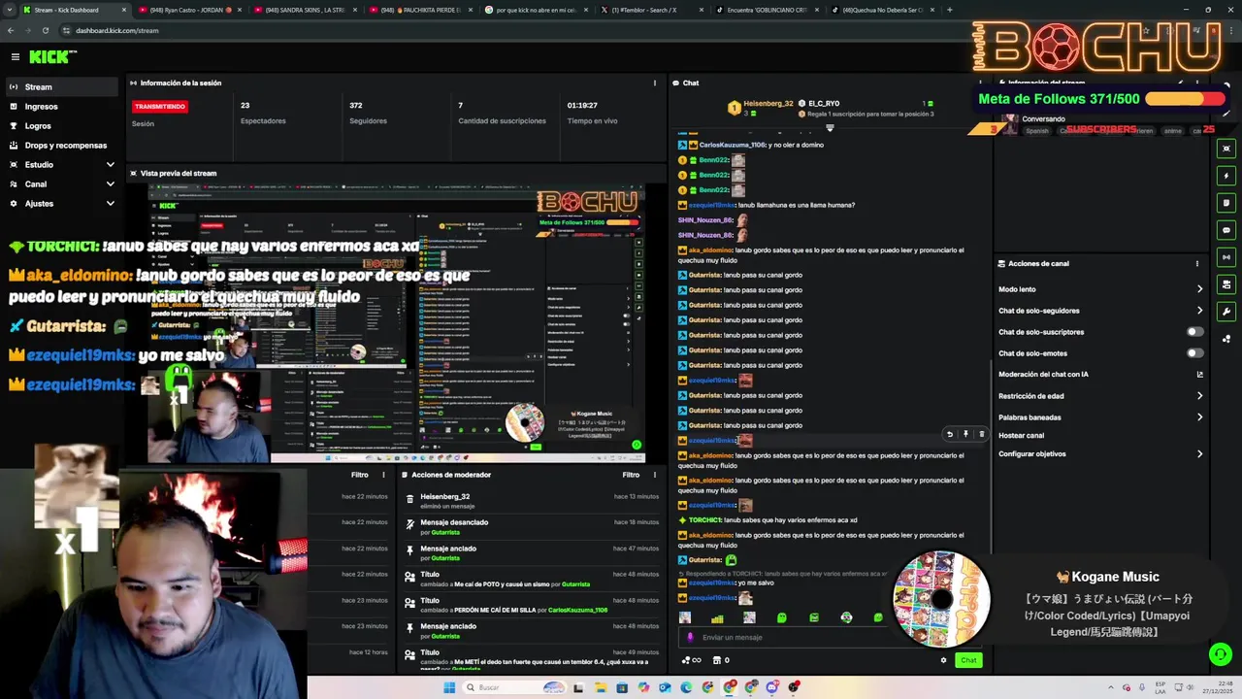Click the wrench tools icon in right sidebar
The height and width of the screenshot is (699, 1242).
[x=1226, y=312]
